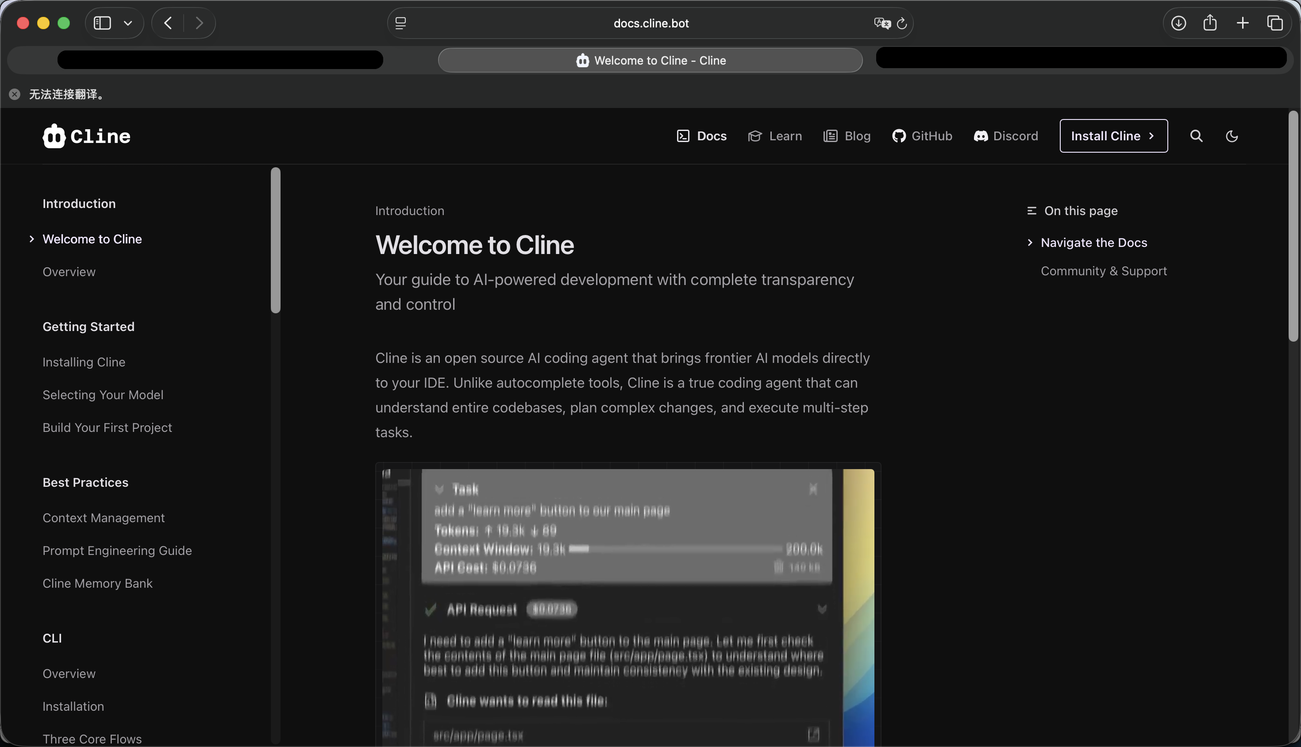Toggle dark mode moon icon
Screen dimensions: 1301x747
pos(1232,136)
